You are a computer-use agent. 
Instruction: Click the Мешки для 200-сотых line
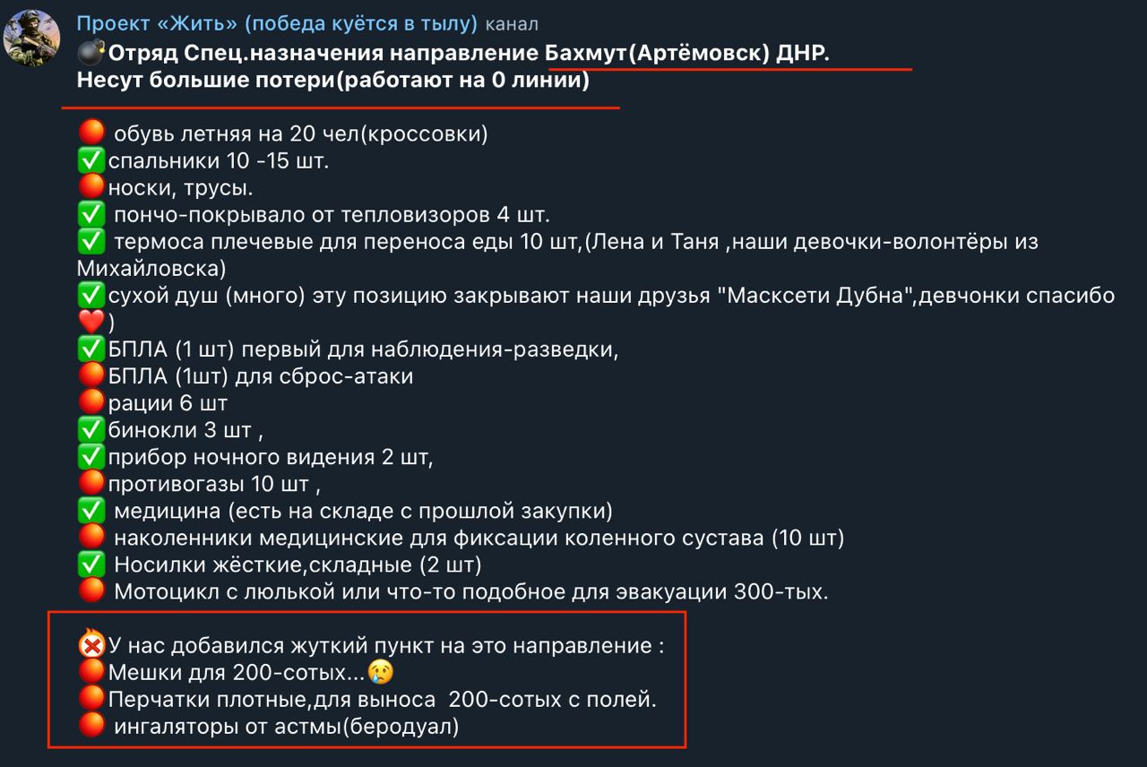tap(236, 672)
